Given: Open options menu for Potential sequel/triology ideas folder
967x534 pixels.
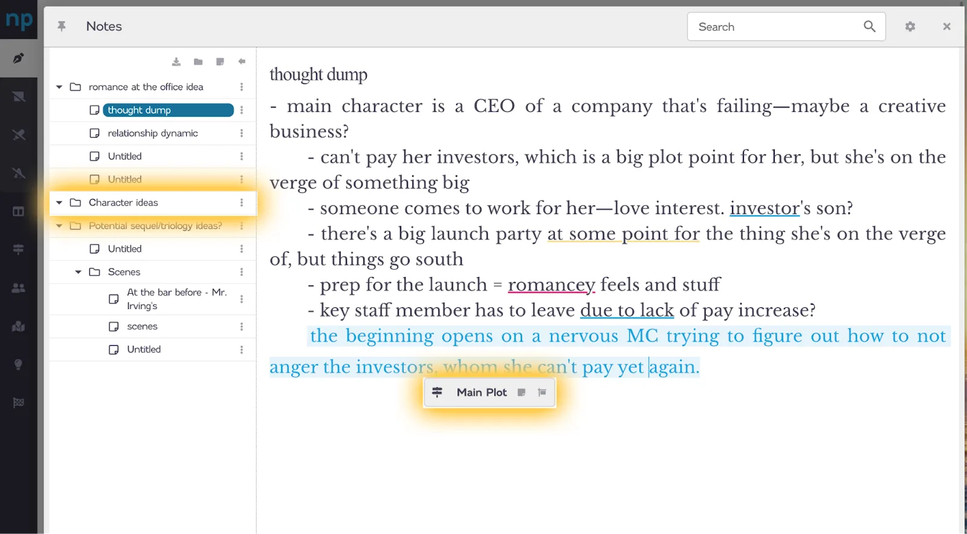Looking at the screenshot, I should pos(242,226).
